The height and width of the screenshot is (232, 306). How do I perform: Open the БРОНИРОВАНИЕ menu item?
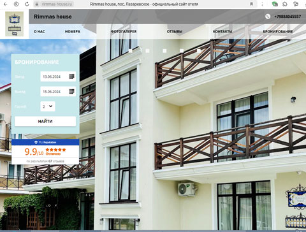point(278,31)
